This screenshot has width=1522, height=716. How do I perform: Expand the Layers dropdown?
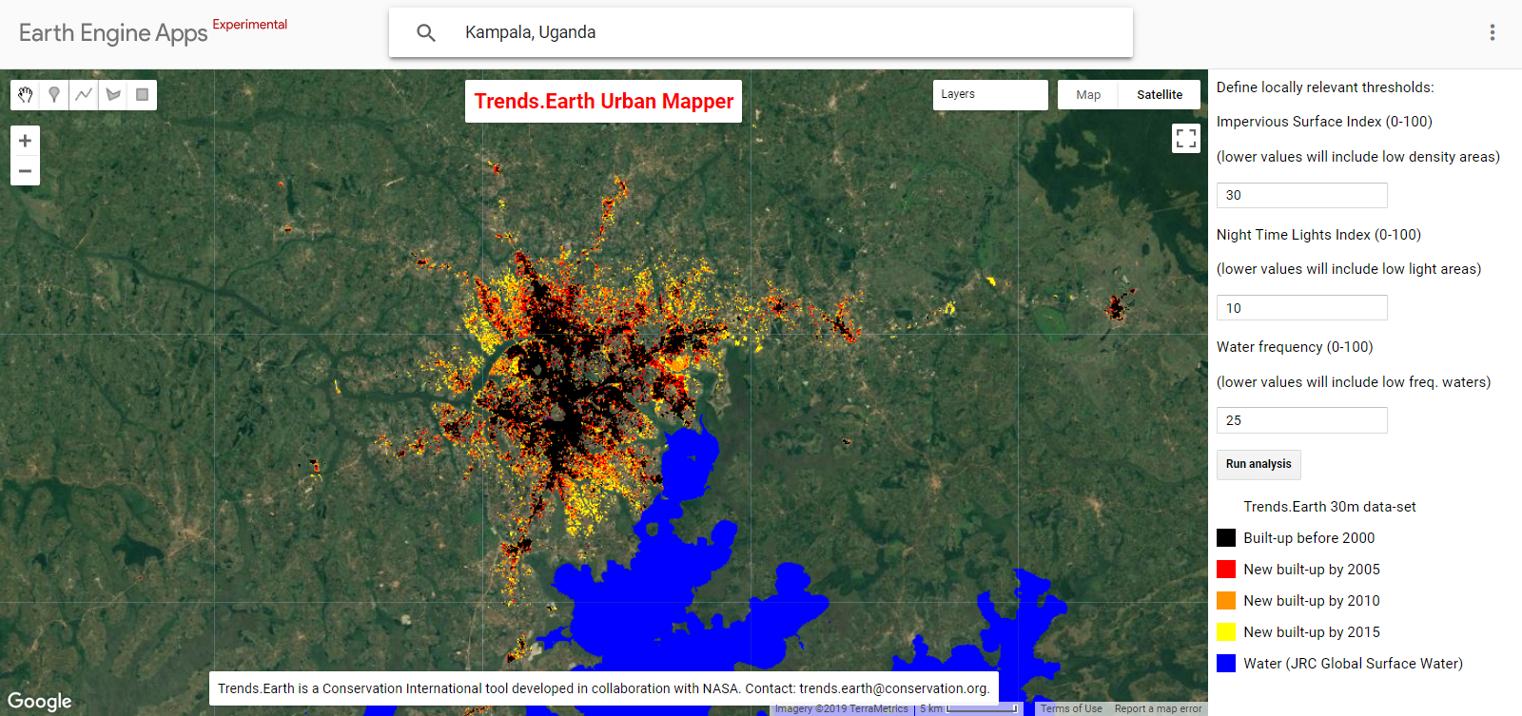[x=989, y=94]
